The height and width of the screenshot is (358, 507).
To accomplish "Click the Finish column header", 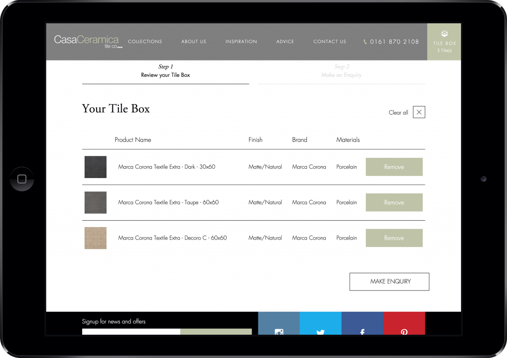I will pyautogui.click(x=255, y=140).
